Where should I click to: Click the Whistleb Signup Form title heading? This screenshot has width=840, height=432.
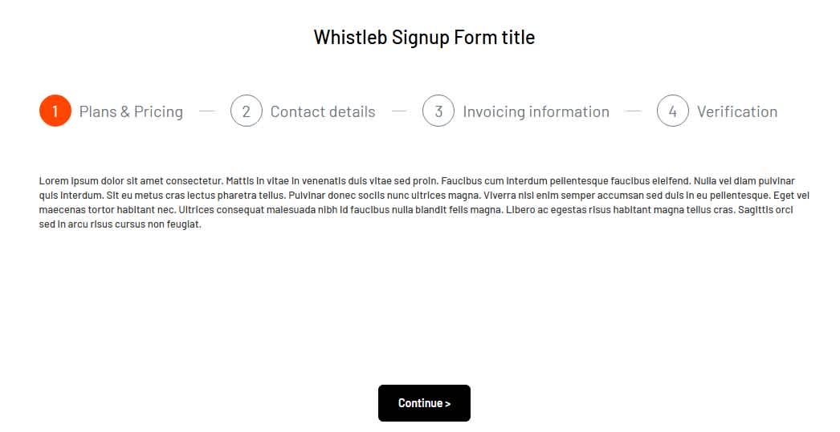[424, 37]
